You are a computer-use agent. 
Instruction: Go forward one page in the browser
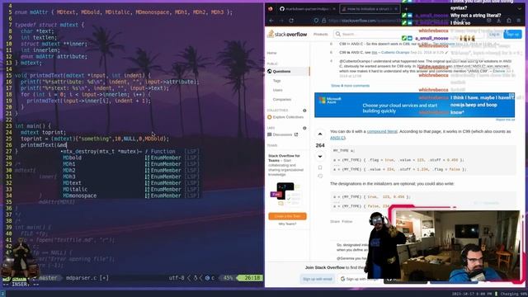pos(281,21)
